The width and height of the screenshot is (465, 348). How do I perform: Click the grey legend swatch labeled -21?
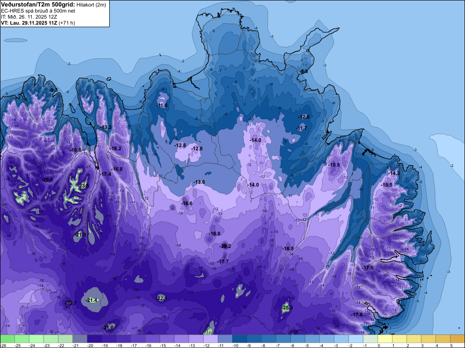point(80,339)
